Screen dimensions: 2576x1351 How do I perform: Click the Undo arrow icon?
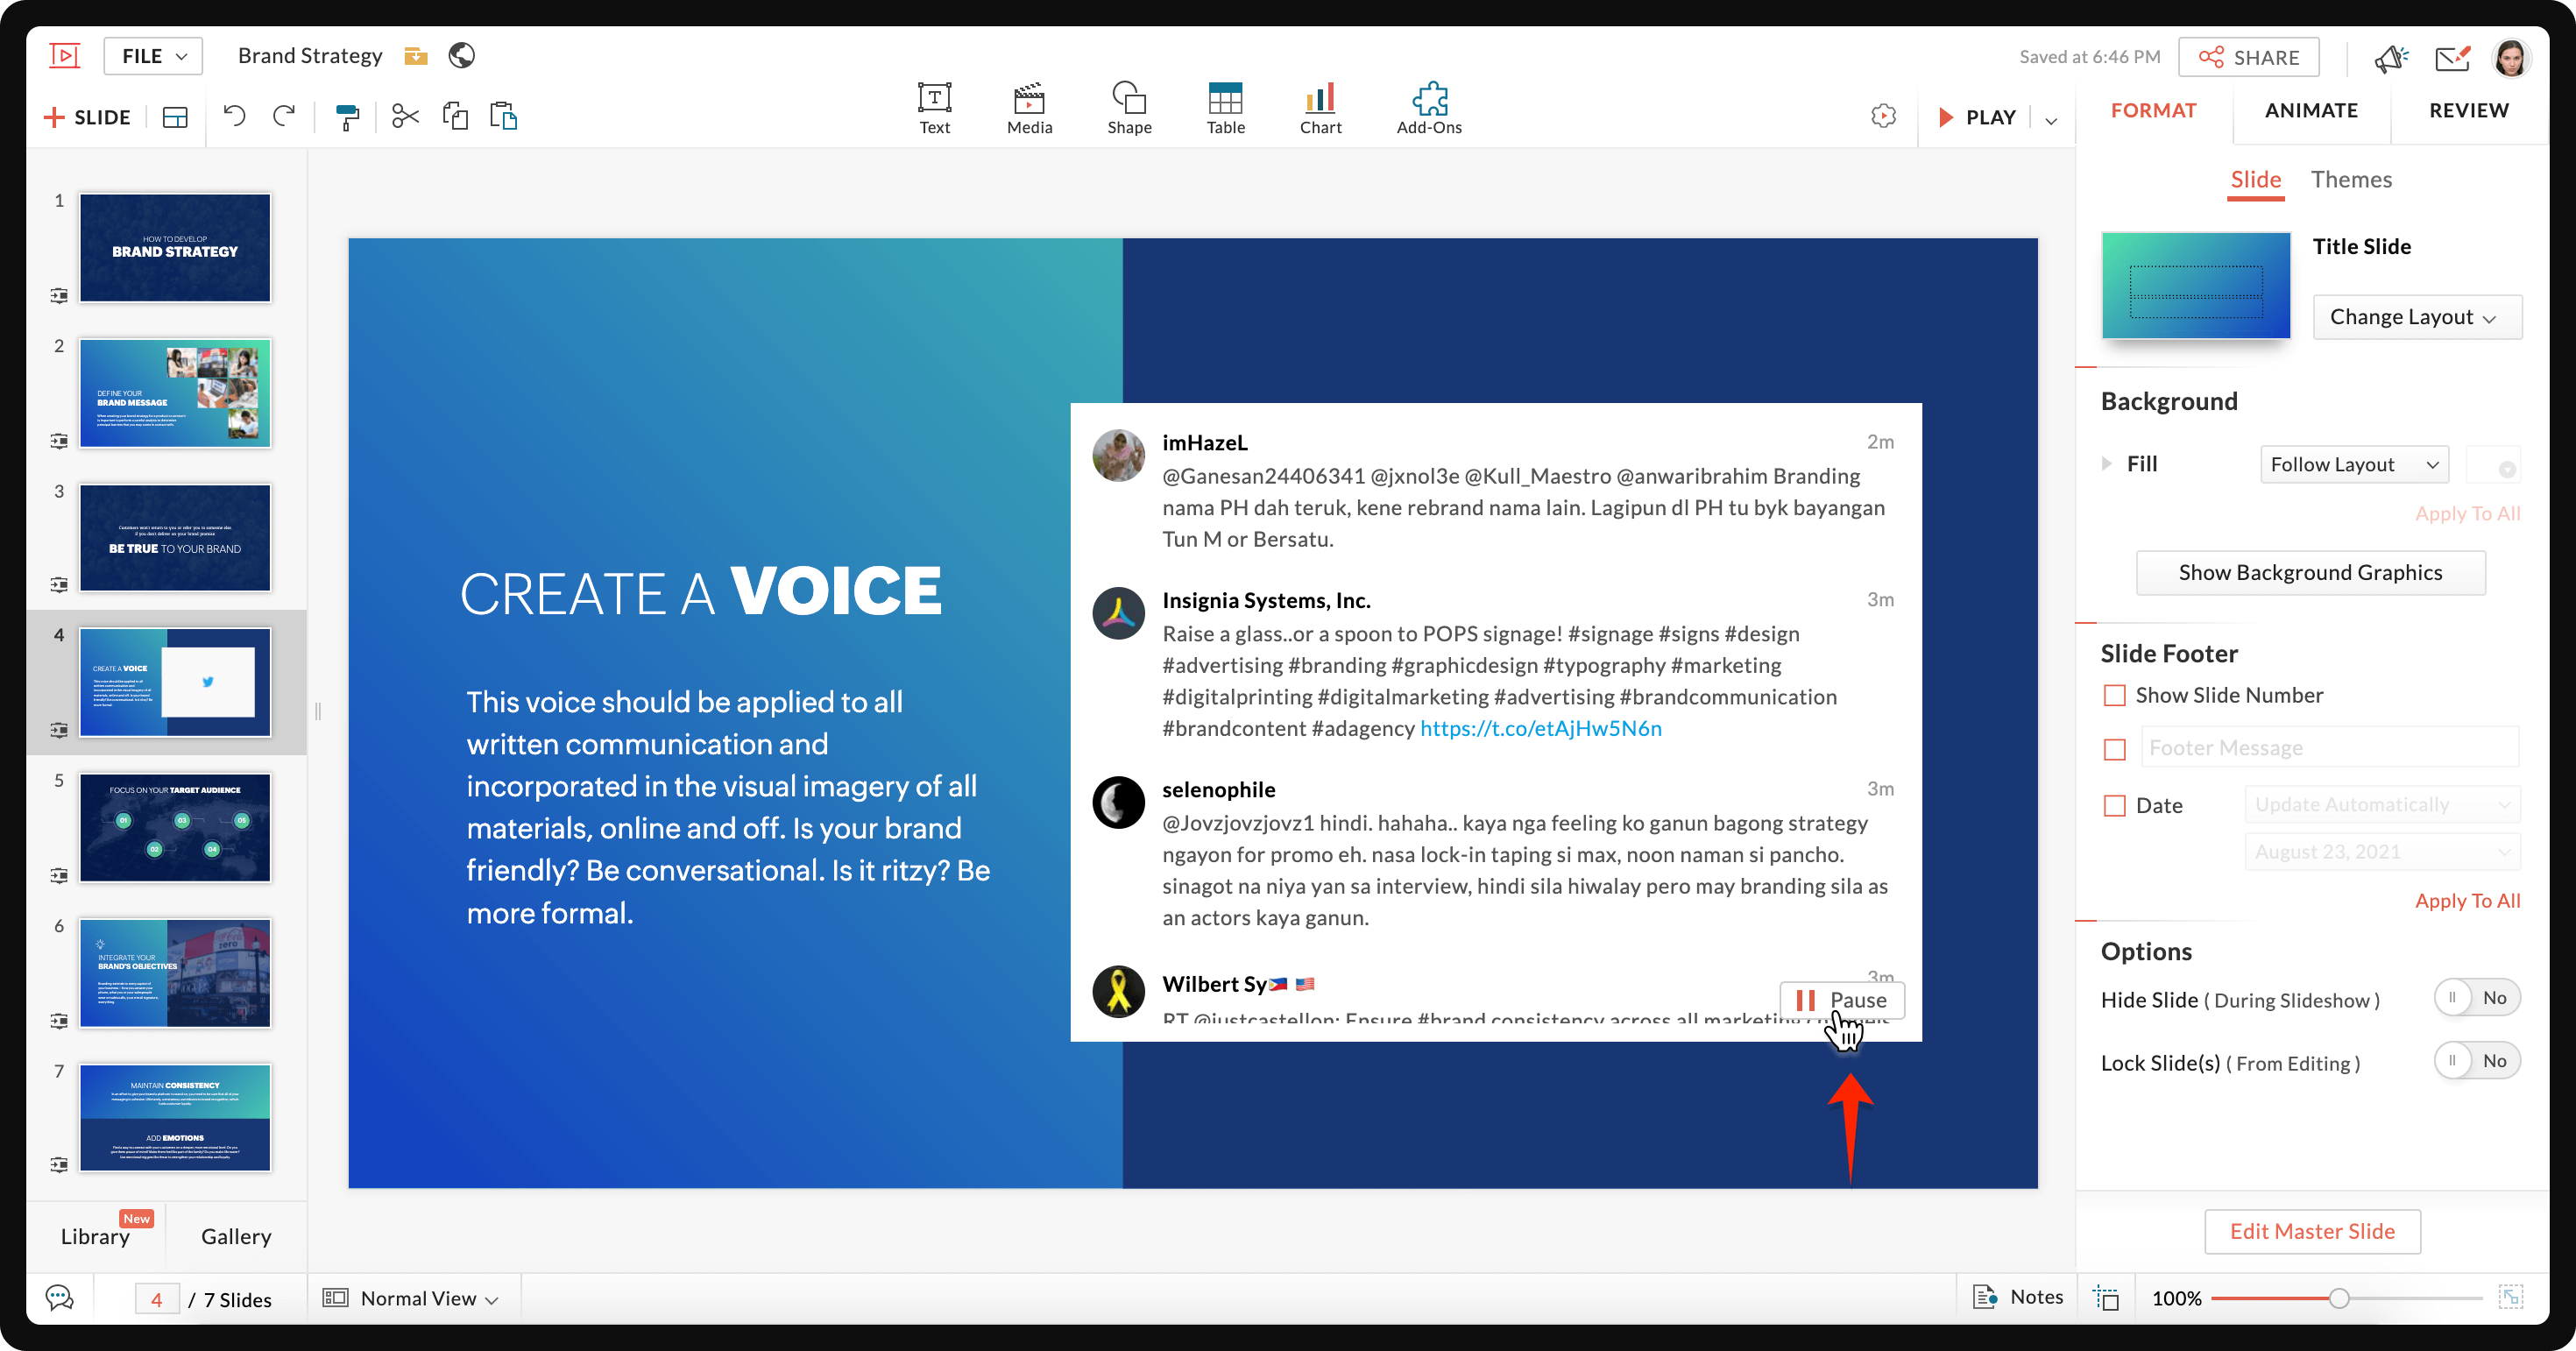(x=234, y=117)
